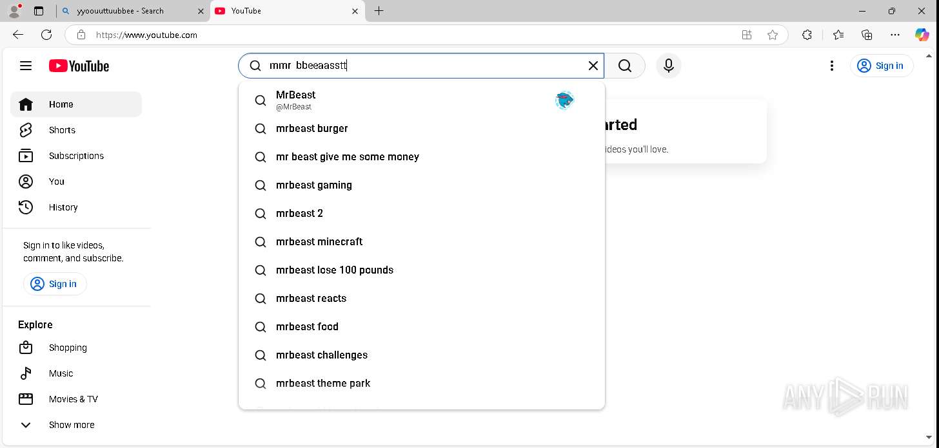Close the YouTube tab
Viewport: 939px width, 448px height.
tap(355, 11)
